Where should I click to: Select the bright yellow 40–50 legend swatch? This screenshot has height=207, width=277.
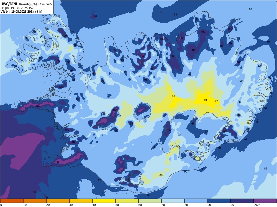pyautogui.click(x=104, y=201)
